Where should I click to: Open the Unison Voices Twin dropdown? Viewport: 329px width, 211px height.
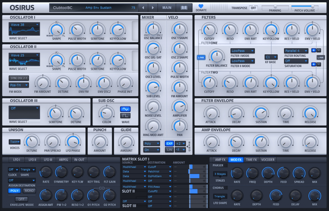coord(15,142)
